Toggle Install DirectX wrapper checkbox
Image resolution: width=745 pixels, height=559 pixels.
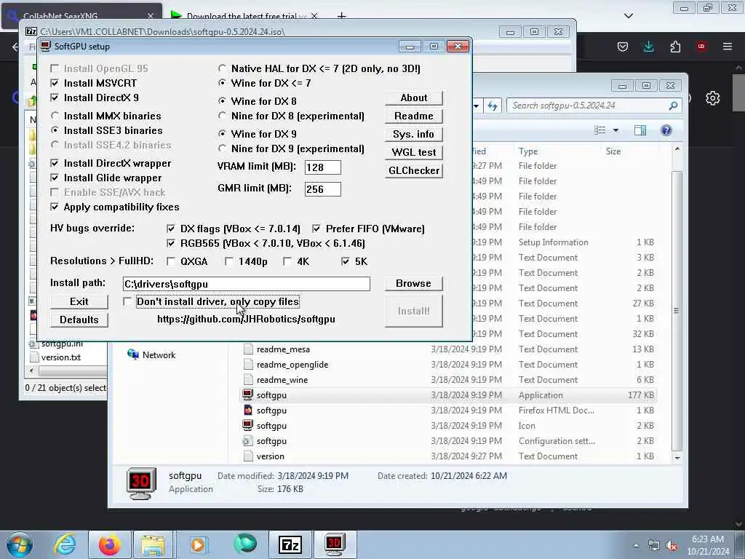tap(55, 163)
